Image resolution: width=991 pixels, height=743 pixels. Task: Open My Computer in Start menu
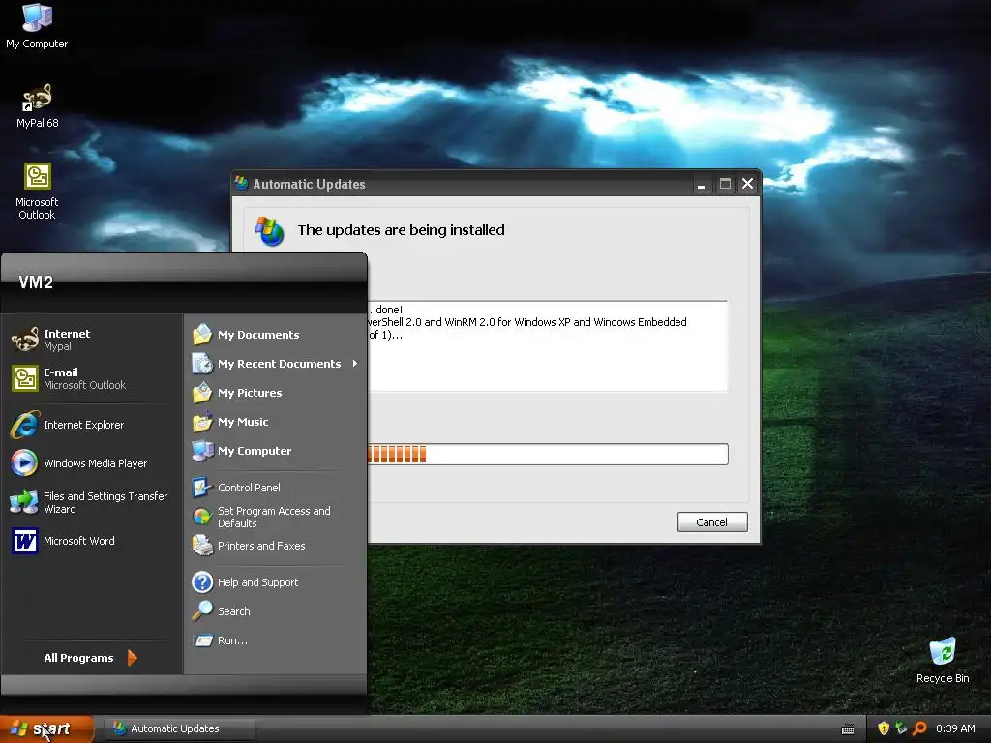pyautogui.click(x=276, y=451)
